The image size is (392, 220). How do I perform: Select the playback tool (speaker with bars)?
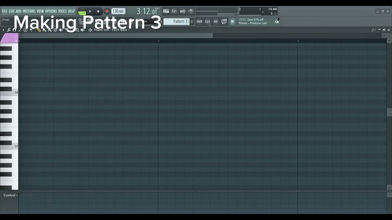point(83,30)
